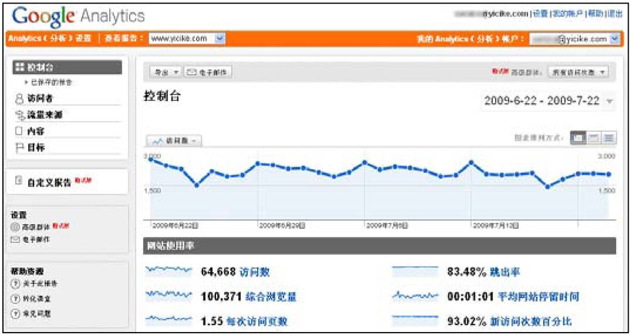
Task: Click the 设置 link at top right
Action: coord(540,13)
